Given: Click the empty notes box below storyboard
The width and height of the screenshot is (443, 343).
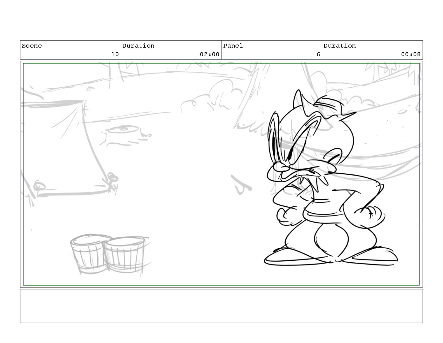Looking at the screenshot, I should tap(221, 306).
